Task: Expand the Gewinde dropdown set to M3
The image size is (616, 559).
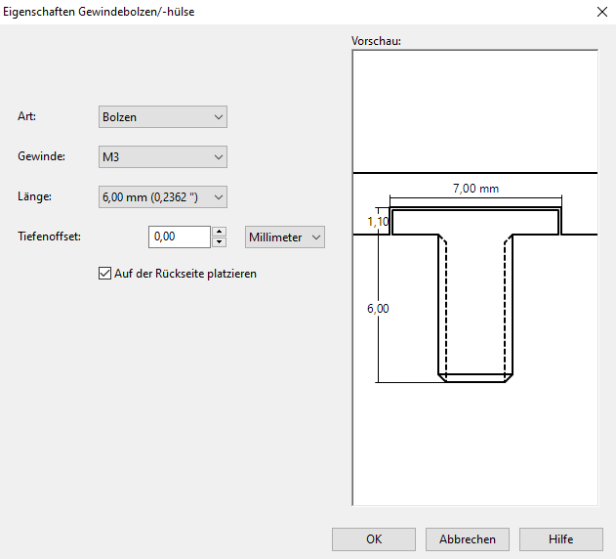Action: [x=163, y=157]
